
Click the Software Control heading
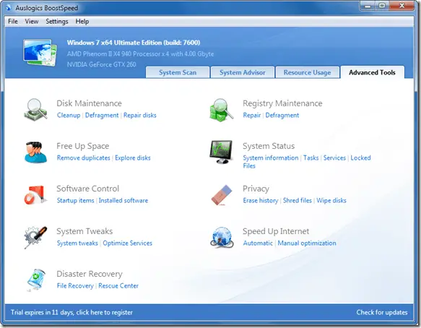pyautogui.click(x=87, y=189)
